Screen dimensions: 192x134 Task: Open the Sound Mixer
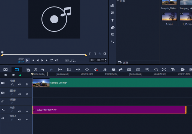[105, 70]
